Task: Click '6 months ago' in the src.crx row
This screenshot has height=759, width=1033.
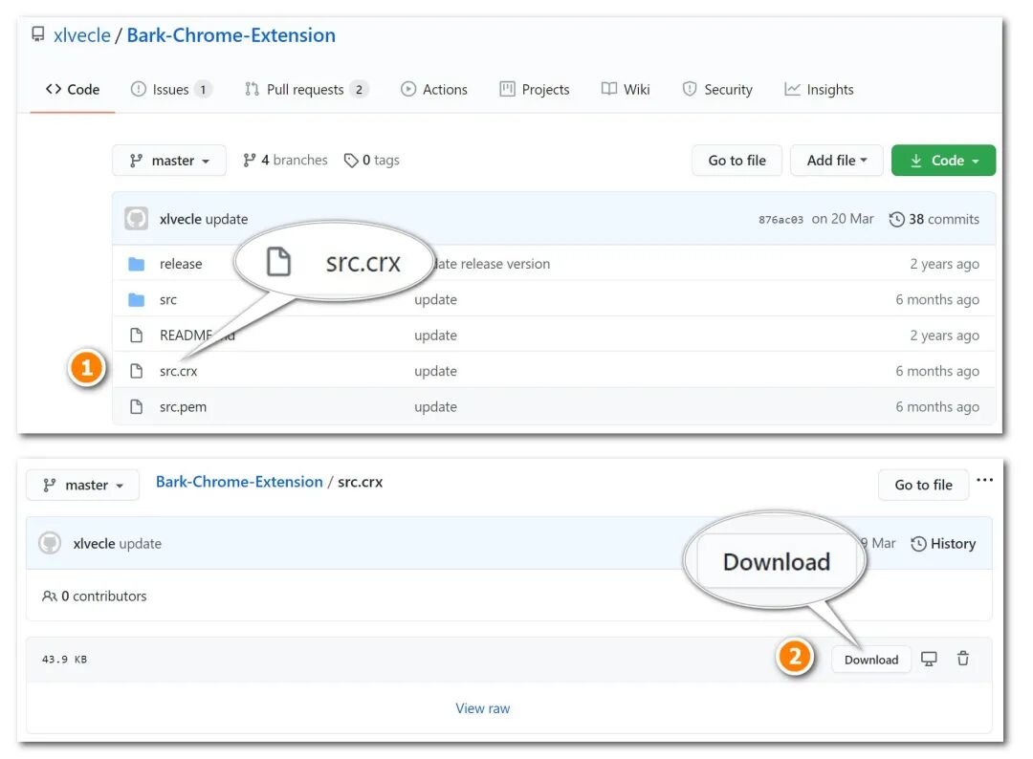Action: coord(936,371)
